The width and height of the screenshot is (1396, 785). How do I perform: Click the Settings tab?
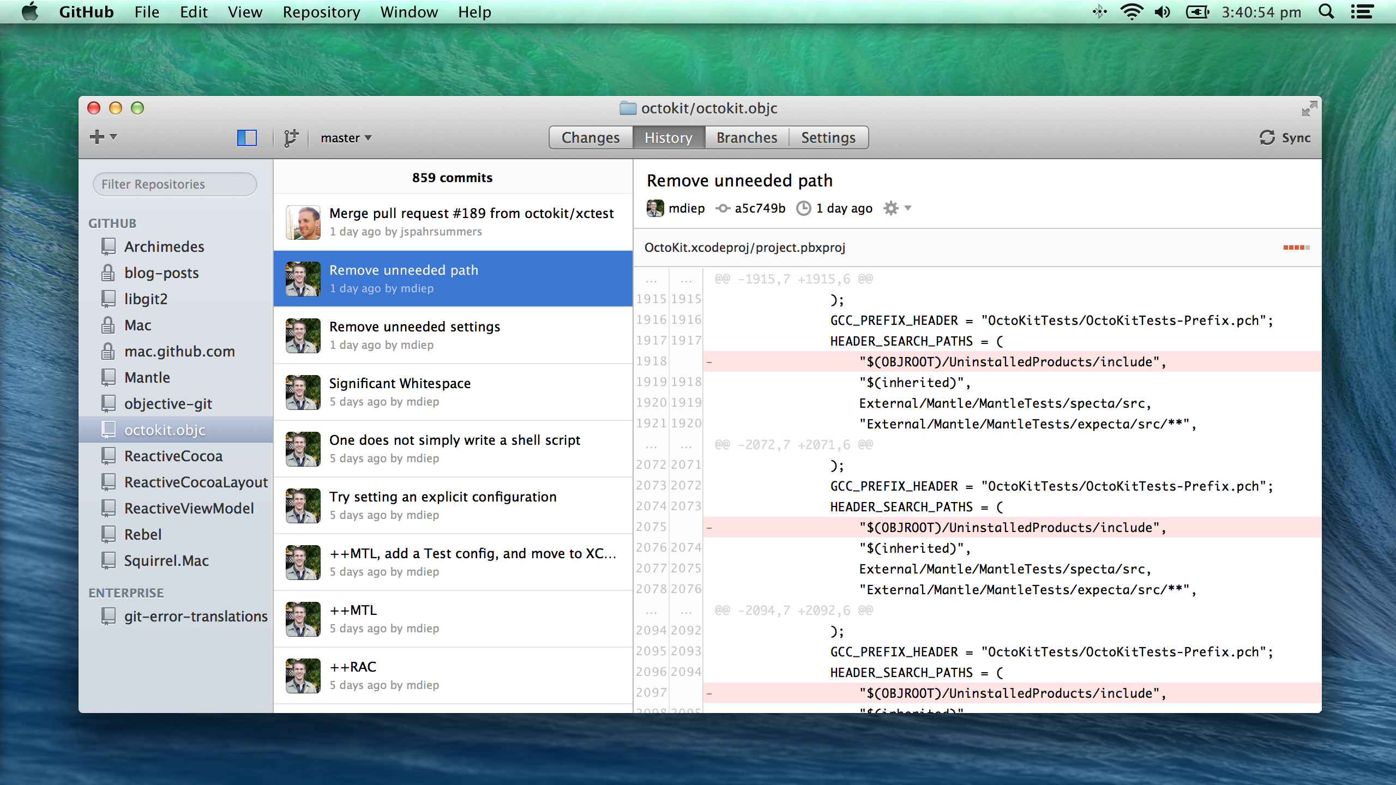828,137
